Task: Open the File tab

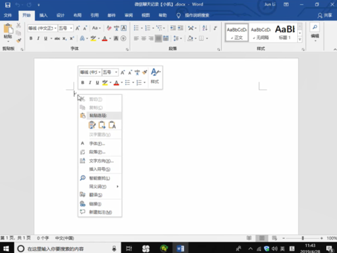Action: (8, 15)
